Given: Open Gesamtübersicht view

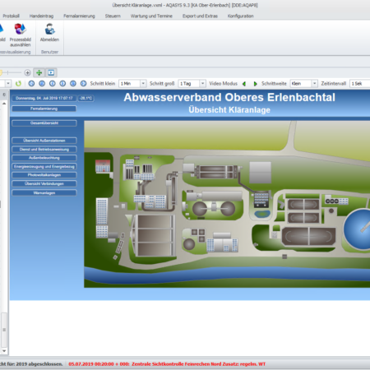Looking at the screenshot, I should point(44,123).
